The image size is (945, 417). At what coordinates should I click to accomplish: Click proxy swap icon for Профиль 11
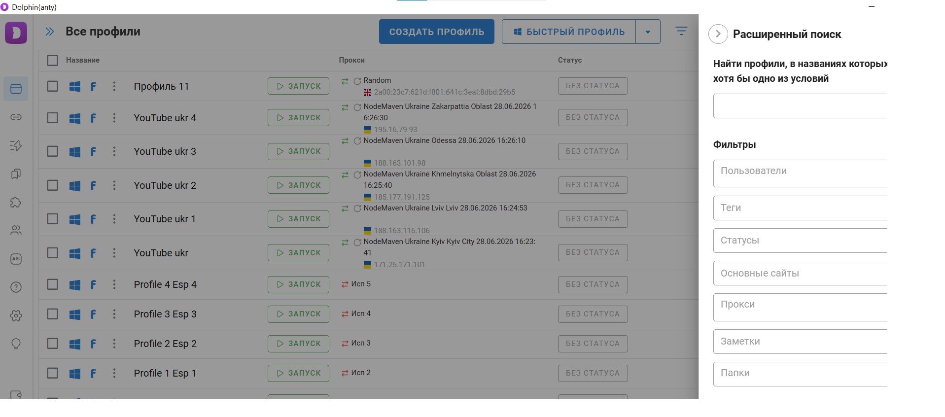345,81
